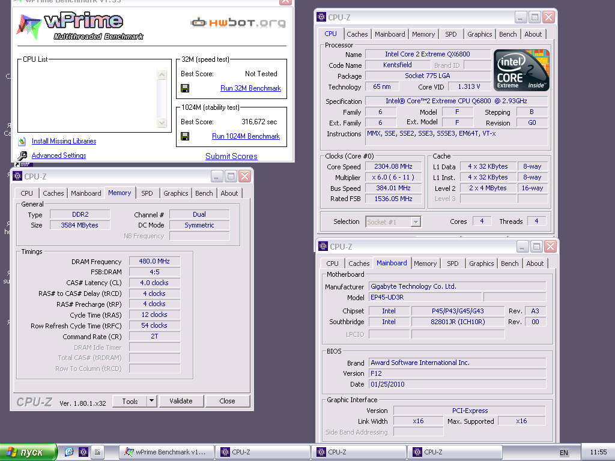
Task: Open Memory tab in Mainboard window
Action: [425, 264]
